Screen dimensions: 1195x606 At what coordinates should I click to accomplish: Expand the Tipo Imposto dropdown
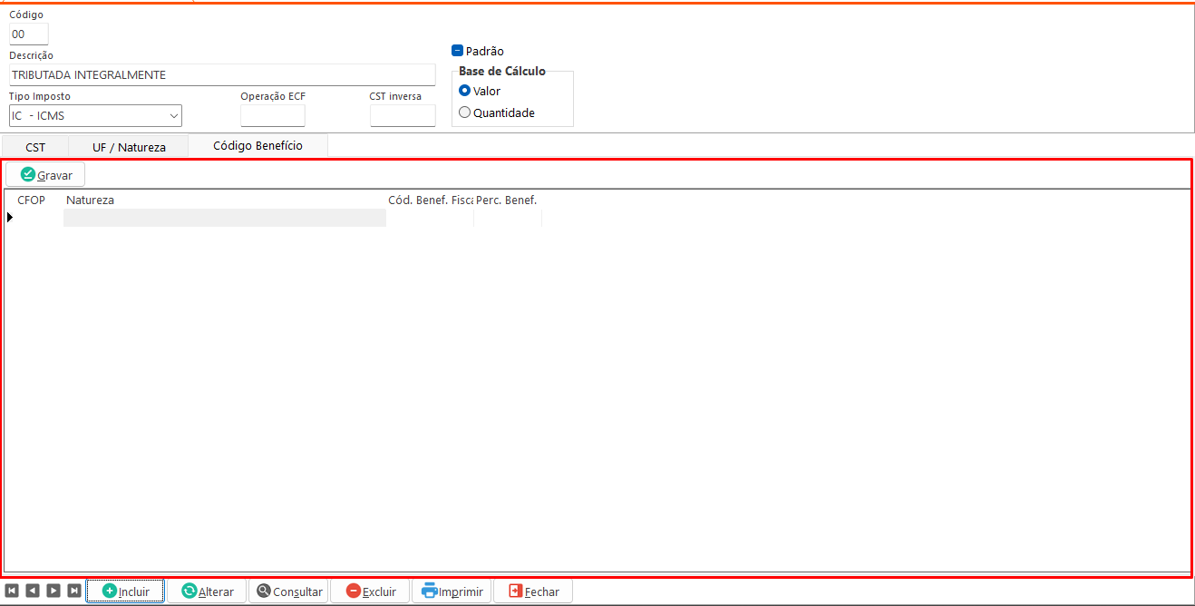click(173, 116)
